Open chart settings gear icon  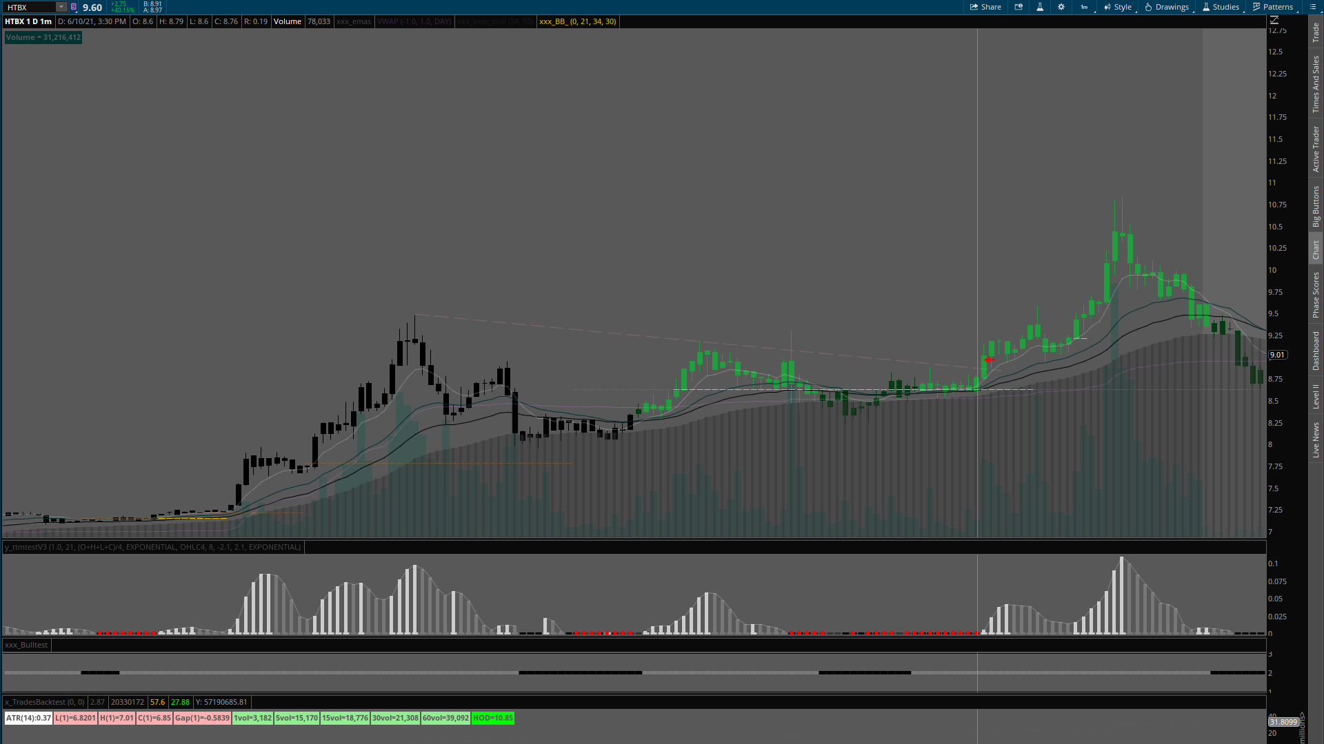(1061, 7)
